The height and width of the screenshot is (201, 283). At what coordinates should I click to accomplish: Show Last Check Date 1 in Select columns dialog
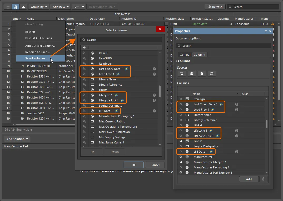pyautogui.click(x=84, y=69)
